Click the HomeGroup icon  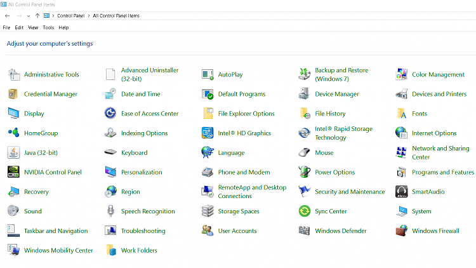pyautogui.click(x=13, y=133)
